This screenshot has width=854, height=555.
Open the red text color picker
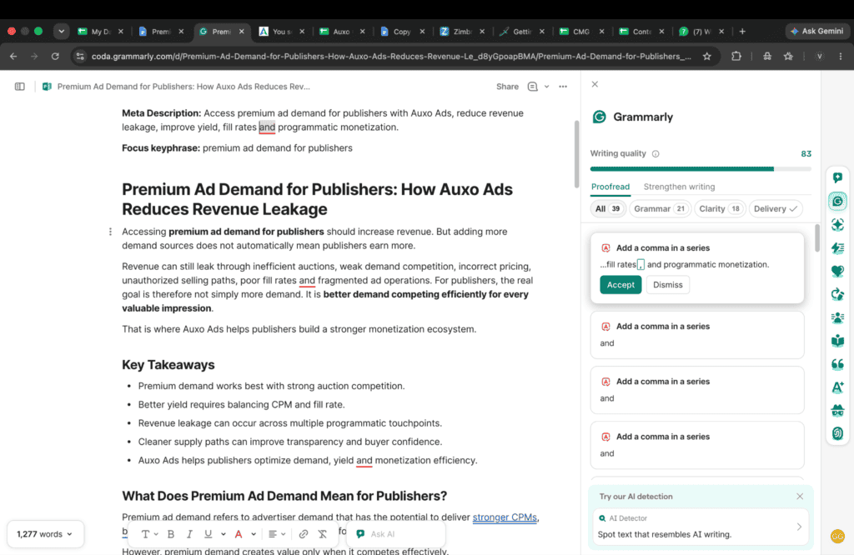[238, 534]
